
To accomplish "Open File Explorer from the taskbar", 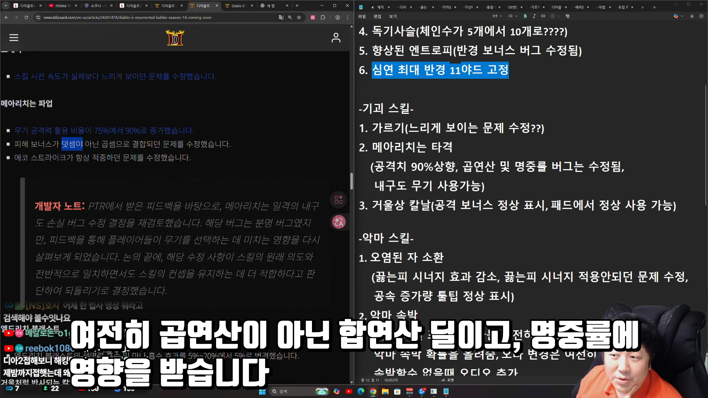I will [385, 391].
